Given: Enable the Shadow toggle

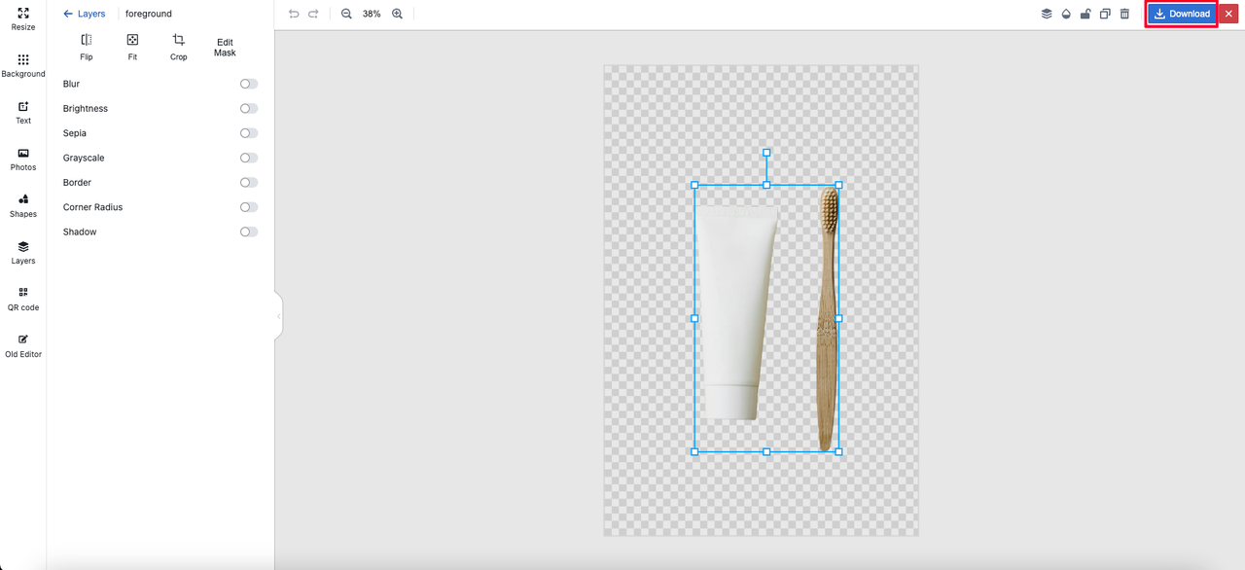Looking at the screenshot, I should [x=249, y=232].
